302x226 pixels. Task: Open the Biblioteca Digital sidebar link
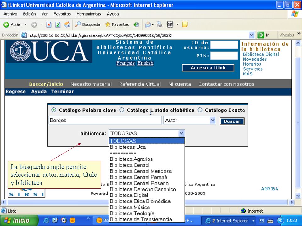pyautogui.click(x=261, y=54)
